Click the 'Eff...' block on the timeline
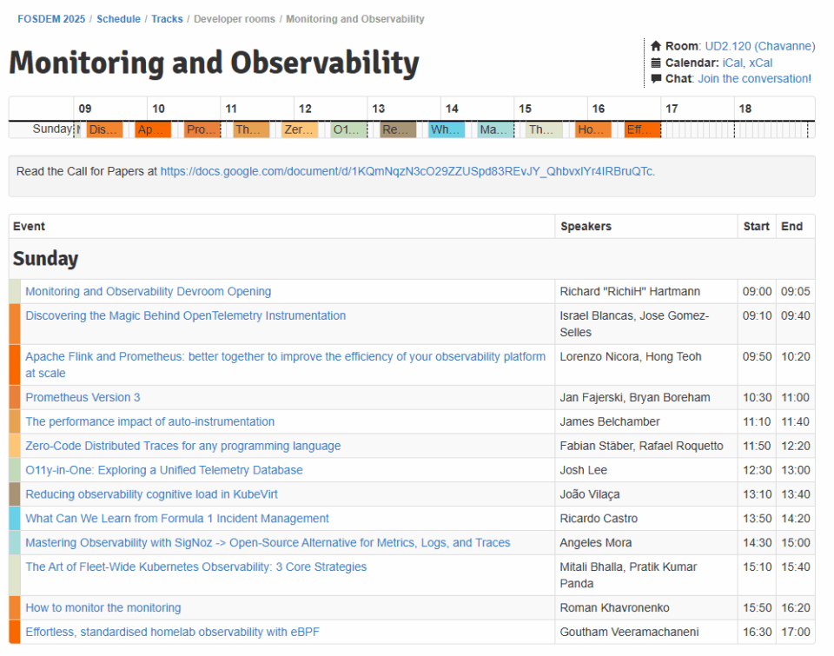The image size is (834, 656). [642, 129]
